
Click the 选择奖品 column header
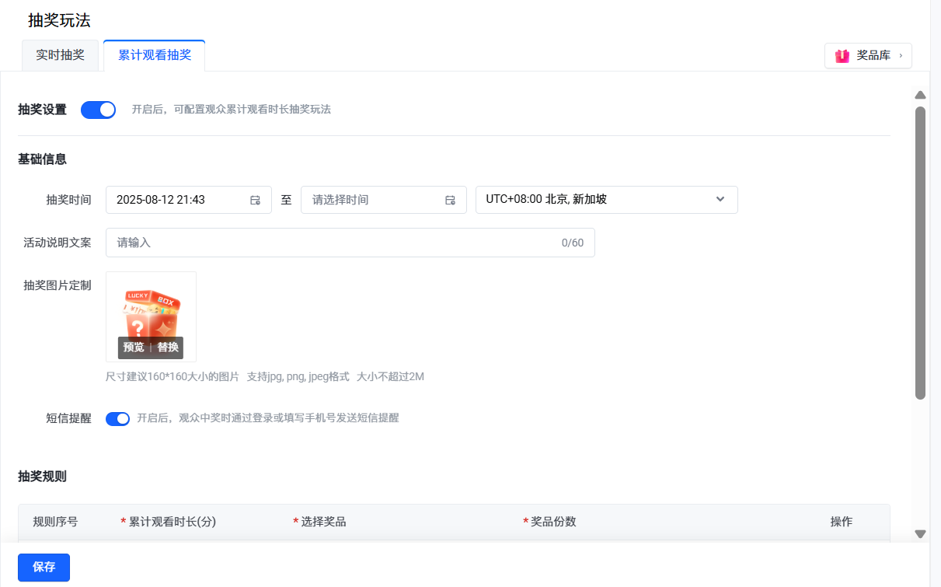(x=323, y=522)
